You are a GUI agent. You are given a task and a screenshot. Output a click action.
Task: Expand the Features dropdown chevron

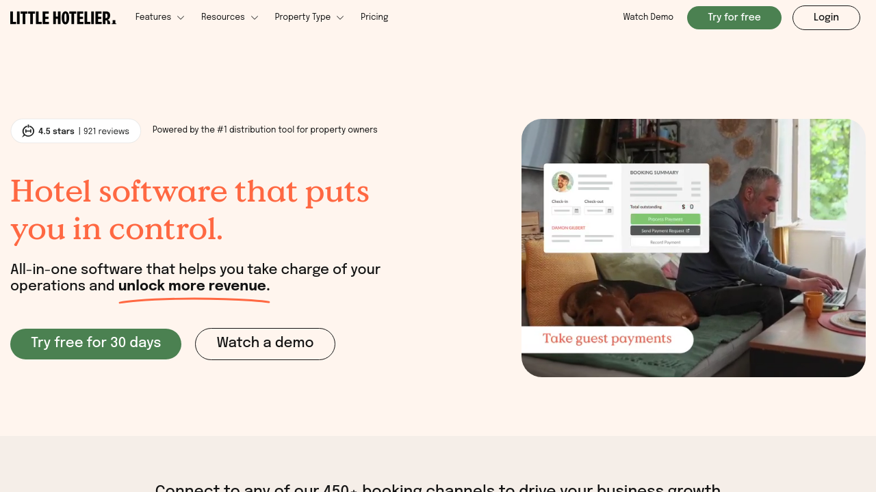[x=181, y=18]
